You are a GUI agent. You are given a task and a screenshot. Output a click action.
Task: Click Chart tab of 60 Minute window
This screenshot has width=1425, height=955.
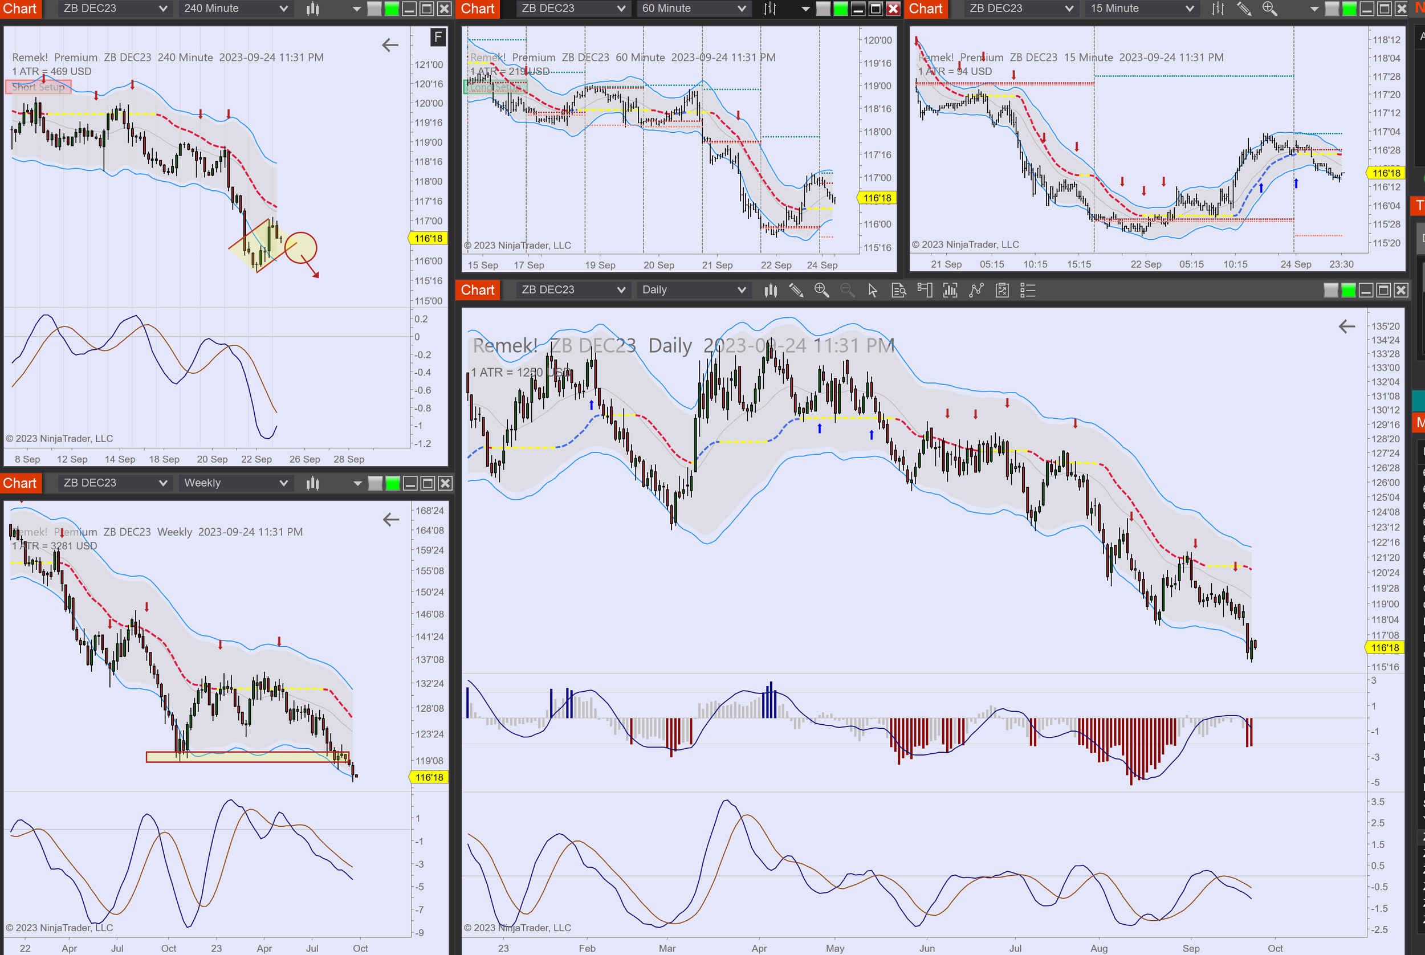coord(477,9)
